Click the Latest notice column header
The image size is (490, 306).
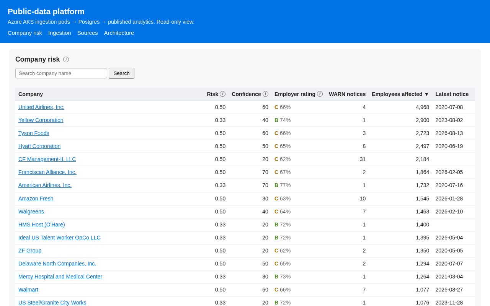452,94
